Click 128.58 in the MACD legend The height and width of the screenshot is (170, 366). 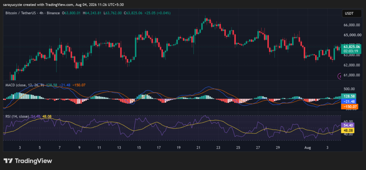pos(51,85)
